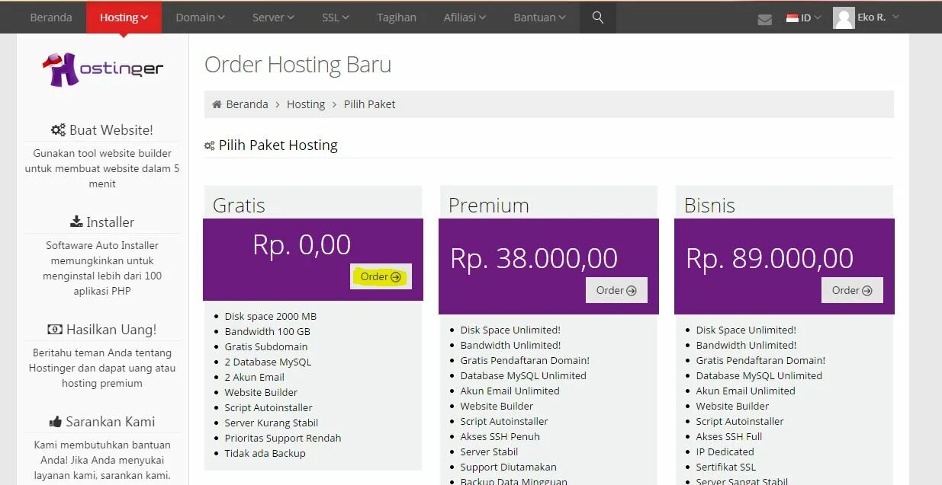Click 'Gratis Subdomain' feature
The image size is (942, 485).
[265, 346]
